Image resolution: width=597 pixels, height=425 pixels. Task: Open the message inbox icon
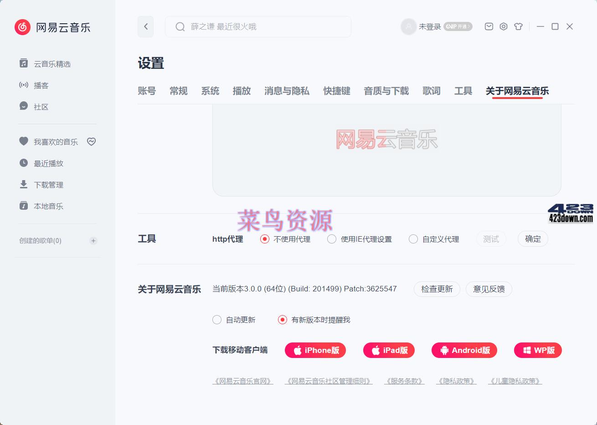tap(489, 26)
